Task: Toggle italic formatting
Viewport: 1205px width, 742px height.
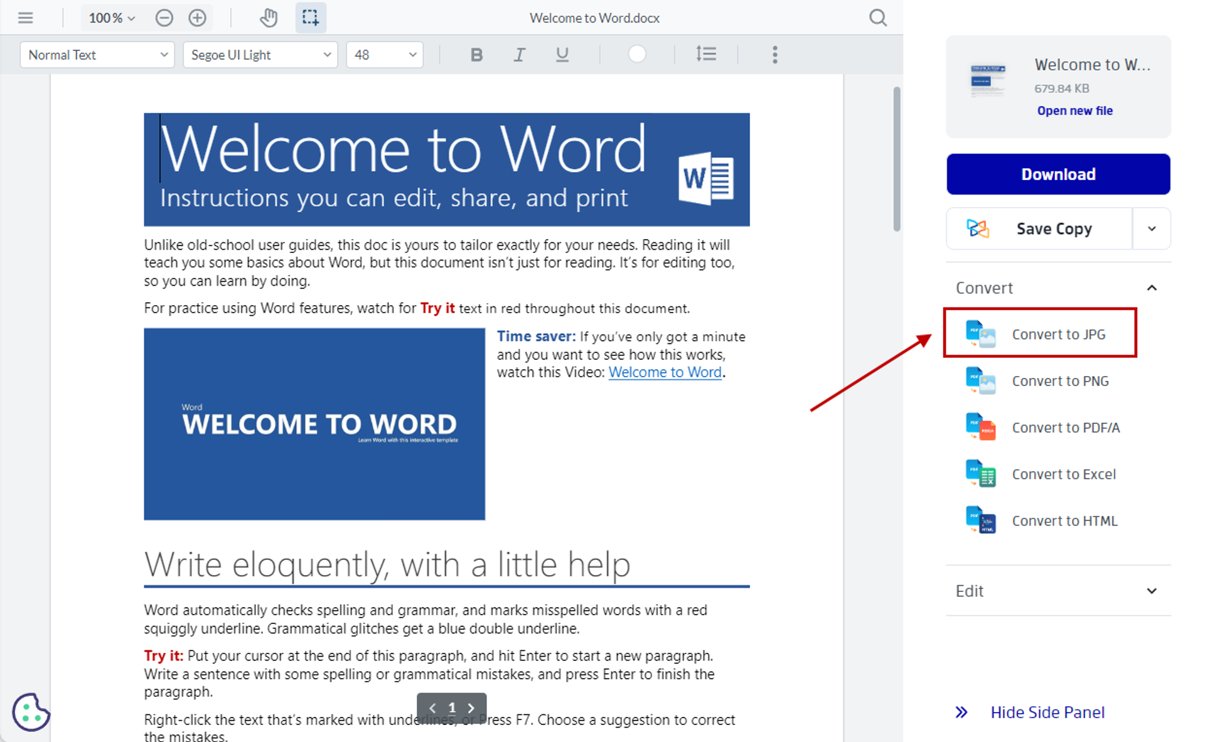Action: pyautogui.click(x=519, y=55)
